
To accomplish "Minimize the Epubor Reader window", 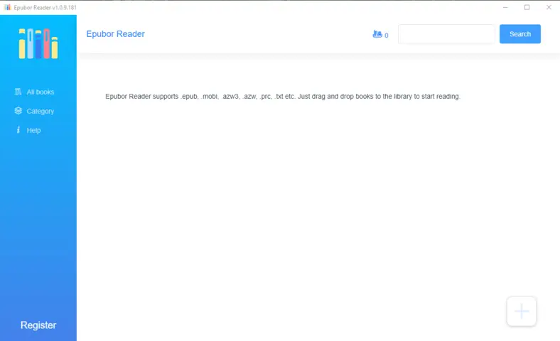I will click(505, 7).
